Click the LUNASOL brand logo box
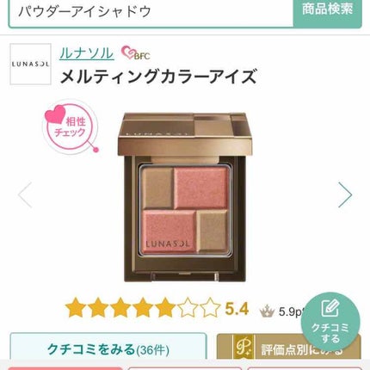The width and height of the screenshot is (370, 370). pyautogui.click(x=30, y=64)
